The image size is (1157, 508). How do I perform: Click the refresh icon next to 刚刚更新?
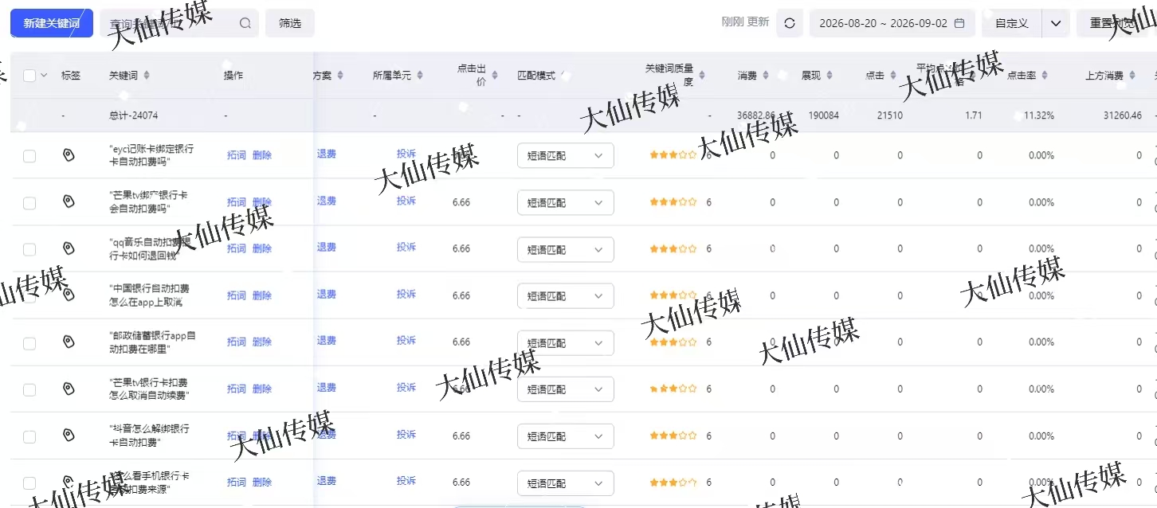point(790,23)
